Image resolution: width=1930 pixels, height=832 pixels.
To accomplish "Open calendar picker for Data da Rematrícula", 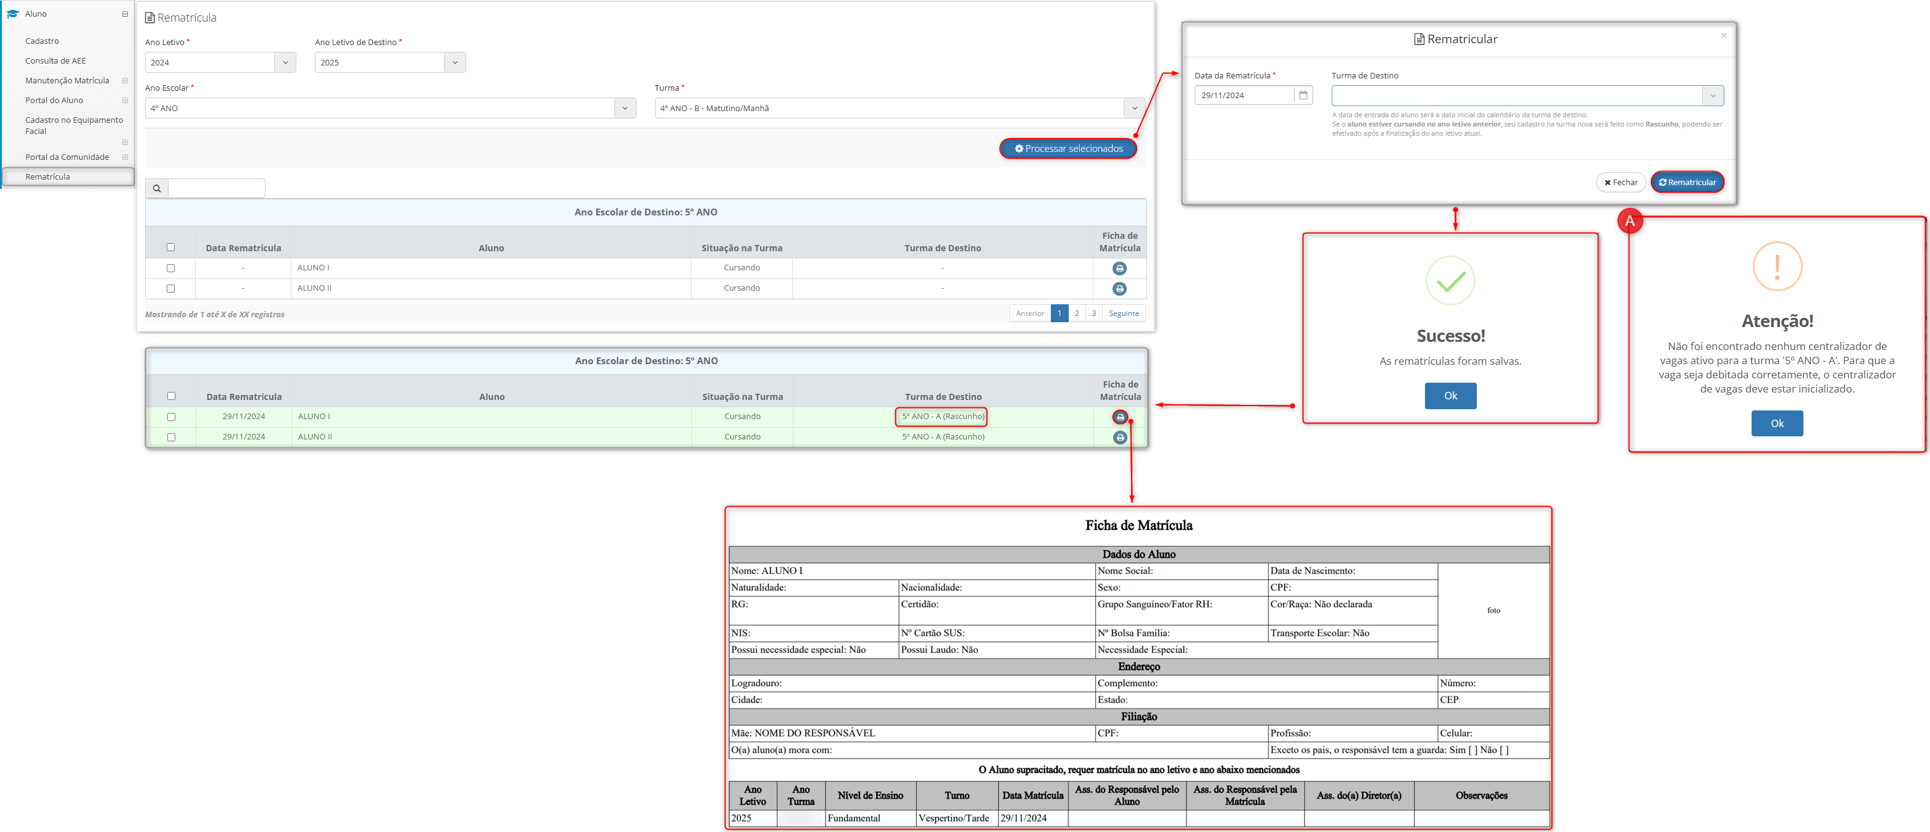I will (x=1303, y=95).
